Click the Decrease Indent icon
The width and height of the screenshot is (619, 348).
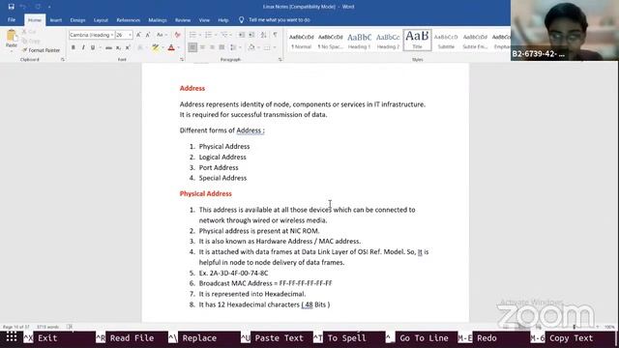click(x=242, y=35)
